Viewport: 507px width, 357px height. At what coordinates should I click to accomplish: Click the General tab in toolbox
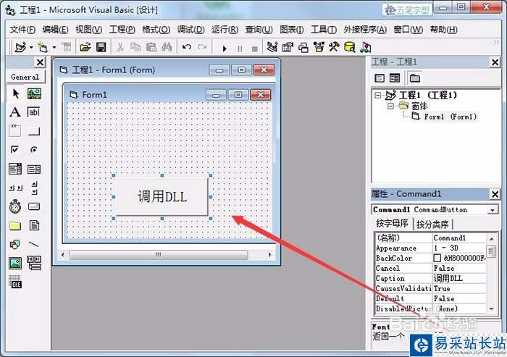point(25,77)
